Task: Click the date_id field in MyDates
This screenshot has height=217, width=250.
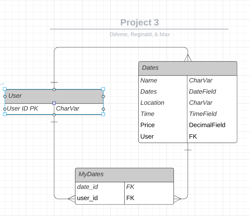Action: click(x=100, y=187)
